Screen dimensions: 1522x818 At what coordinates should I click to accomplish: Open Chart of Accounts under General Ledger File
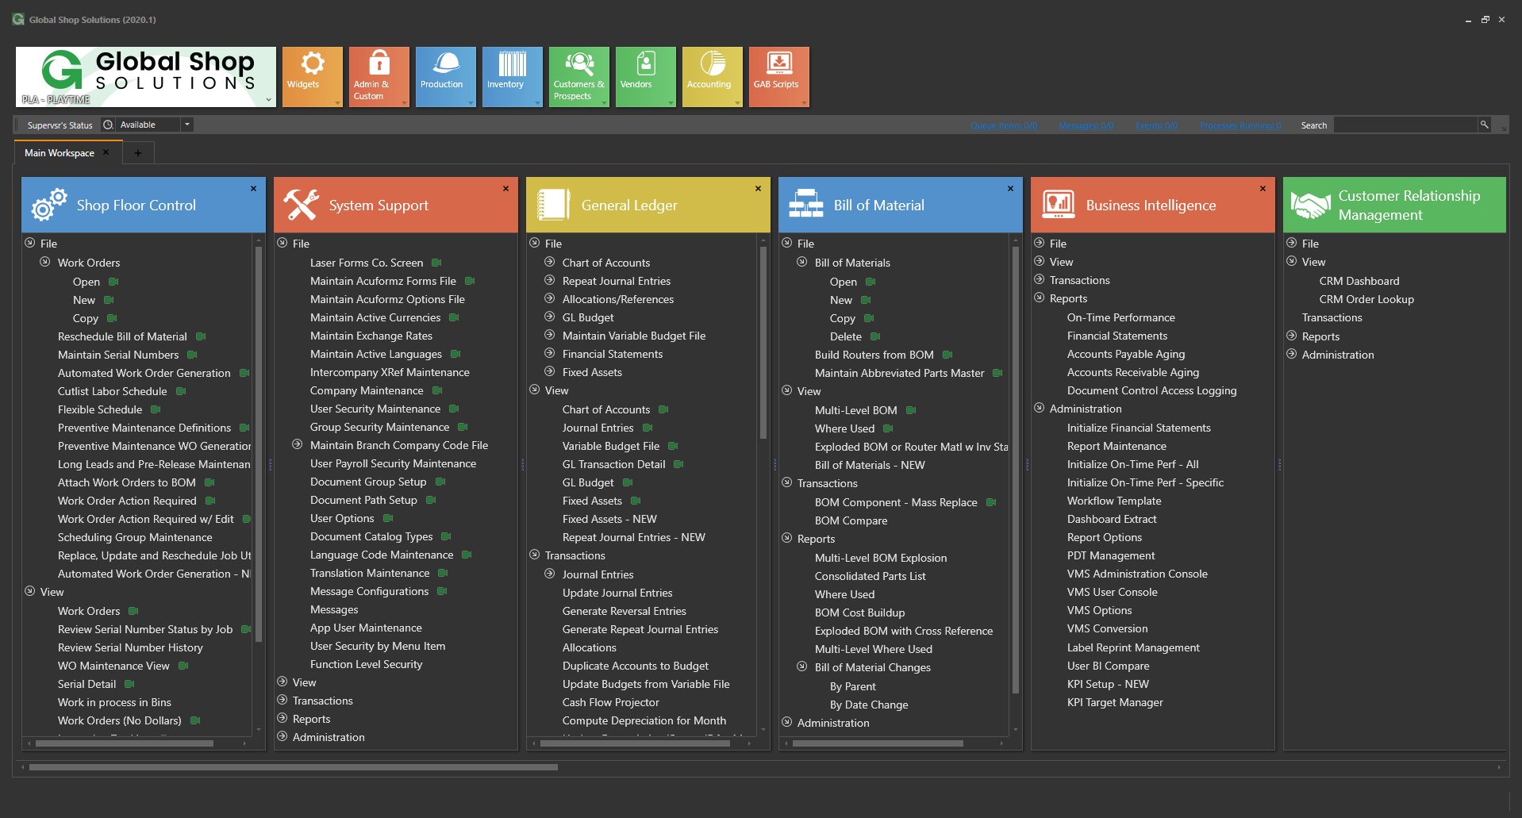pyautogui.click(x=605, y=262)
